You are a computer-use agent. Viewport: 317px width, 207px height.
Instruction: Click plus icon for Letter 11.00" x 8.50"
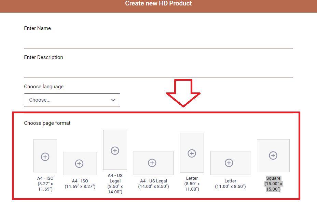pos(229,163)
